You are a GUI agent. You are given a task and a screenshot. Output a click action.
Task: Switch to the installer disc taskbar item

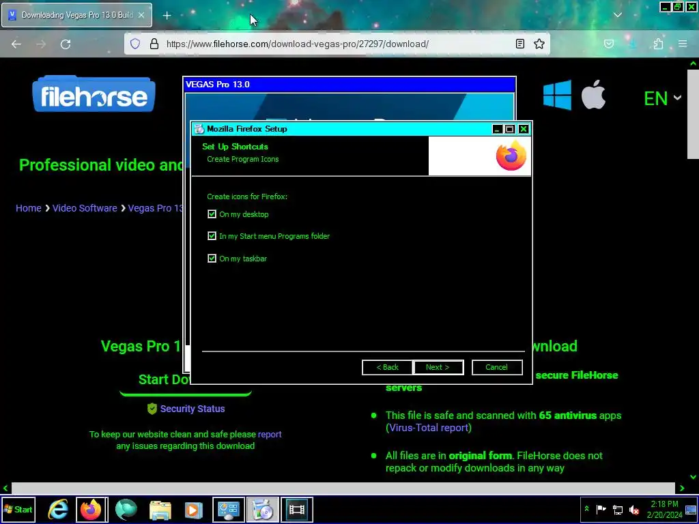point(263,509)
